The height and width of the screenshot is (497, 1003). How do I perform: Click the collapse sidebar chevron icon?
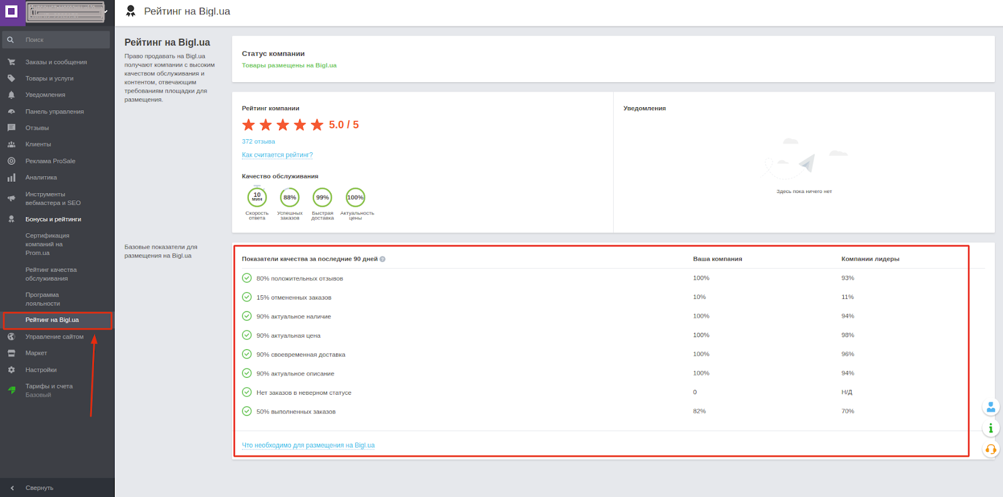[12, 488]
